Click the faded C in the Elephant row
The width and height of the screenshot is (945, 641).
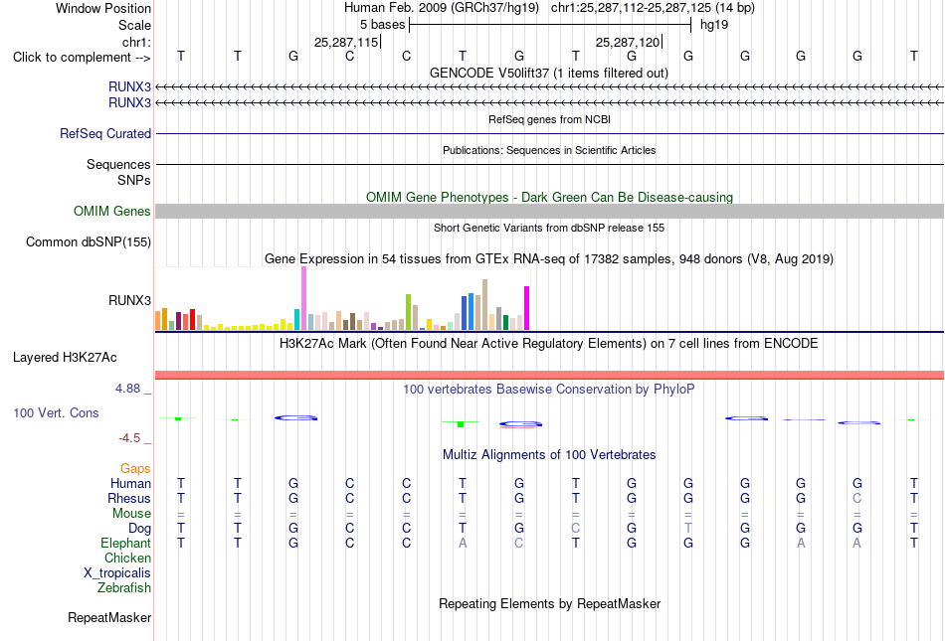519,543
